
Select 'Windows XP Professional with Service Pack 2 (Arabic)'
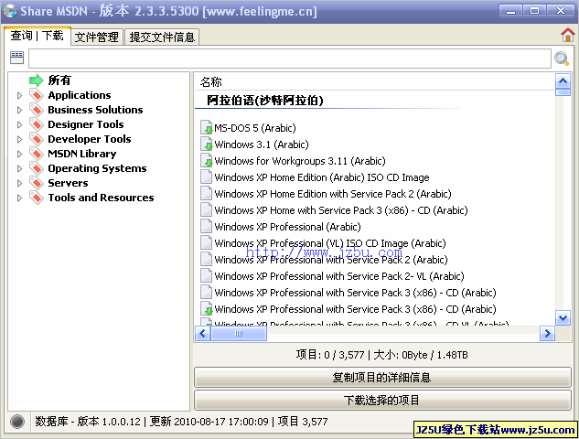pos(331,260)
